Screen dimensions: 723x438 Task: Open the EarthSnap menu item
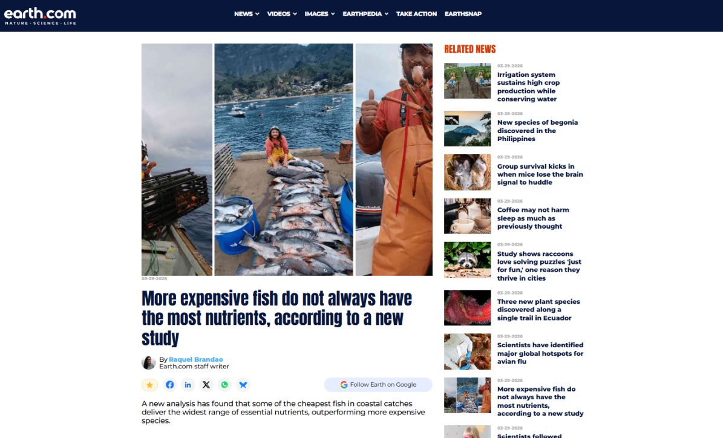pyautogui.click(x=463, y=14)
